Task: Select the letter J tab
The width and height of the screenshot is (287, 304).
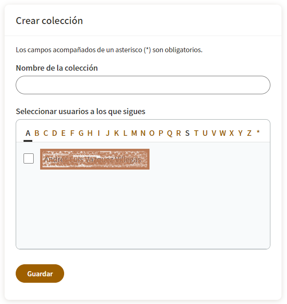Action: [x=108, y=133]
